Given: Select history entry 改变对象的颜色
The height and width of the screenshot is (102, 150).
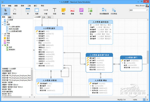Looking at the screenshot, I should [x=7, y=92].
